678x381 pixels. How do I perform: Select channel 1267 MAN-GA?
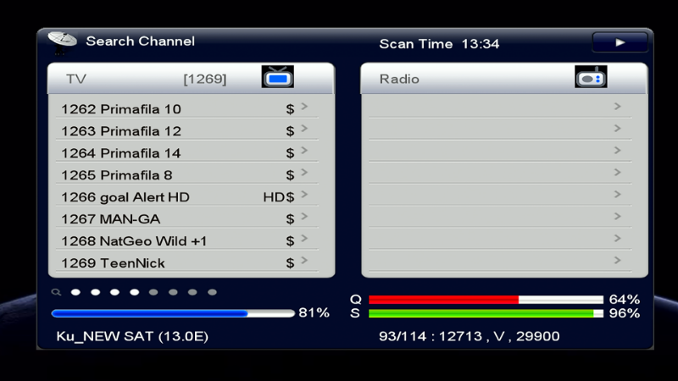coord(187,217)
